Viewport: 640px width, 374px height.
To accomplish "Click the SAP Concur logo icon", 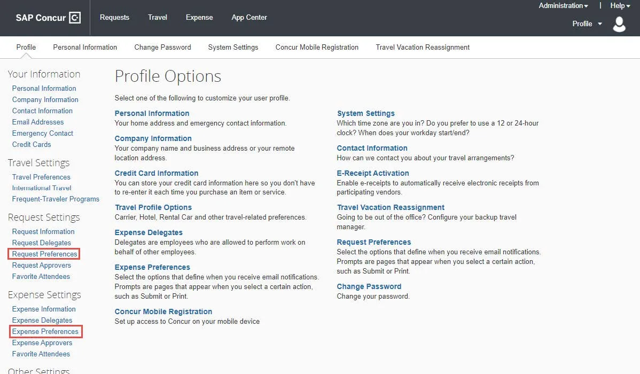I will (x=75, y=18).
